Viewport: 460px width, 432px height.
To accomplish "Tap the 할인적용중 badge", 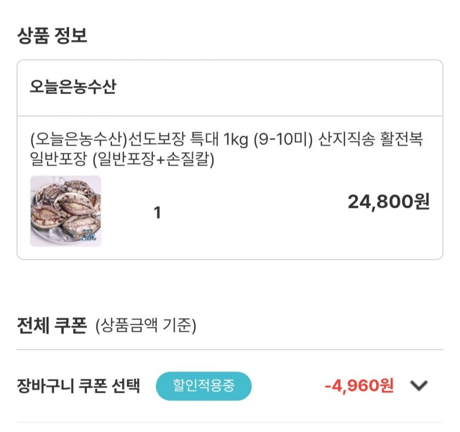I will pos(203,386).
